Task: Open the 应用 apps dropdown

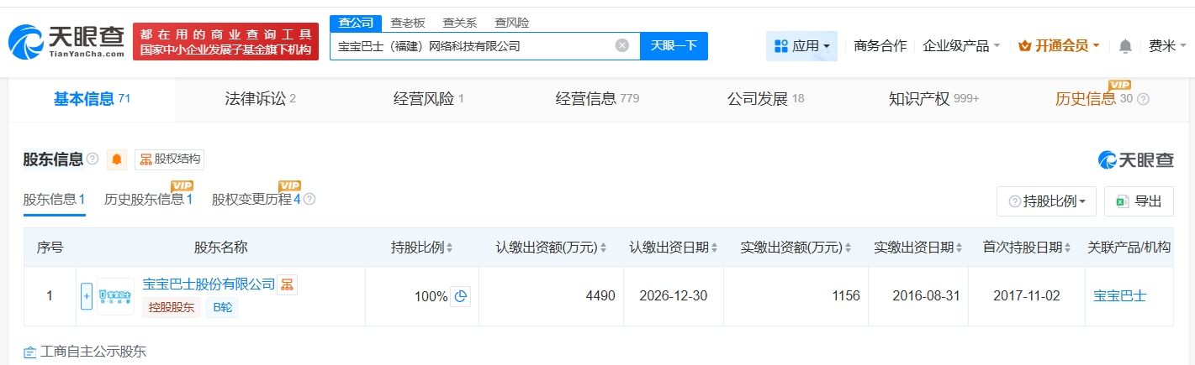Action: click(x=801, y=46)
